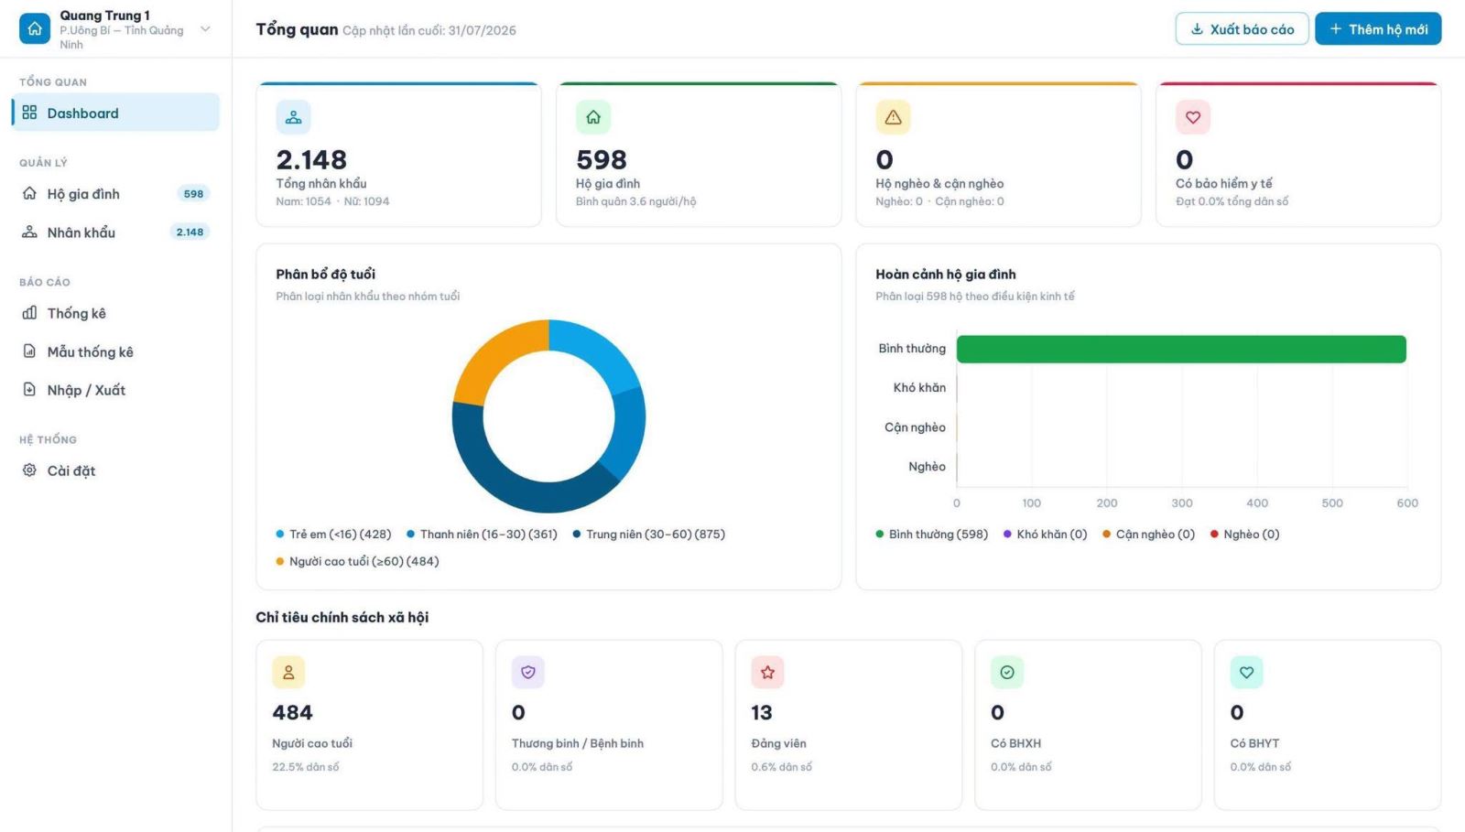This screenshot has width=1465, height=832.
Task: Toggle the Người cao tuổi (≥60) legend entry
Action: [357, 562]
